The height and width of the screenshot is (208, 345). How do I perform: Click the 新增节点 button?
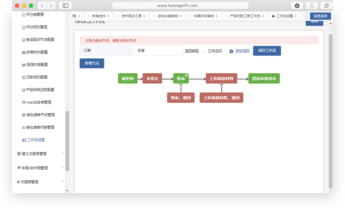[92, 63]
